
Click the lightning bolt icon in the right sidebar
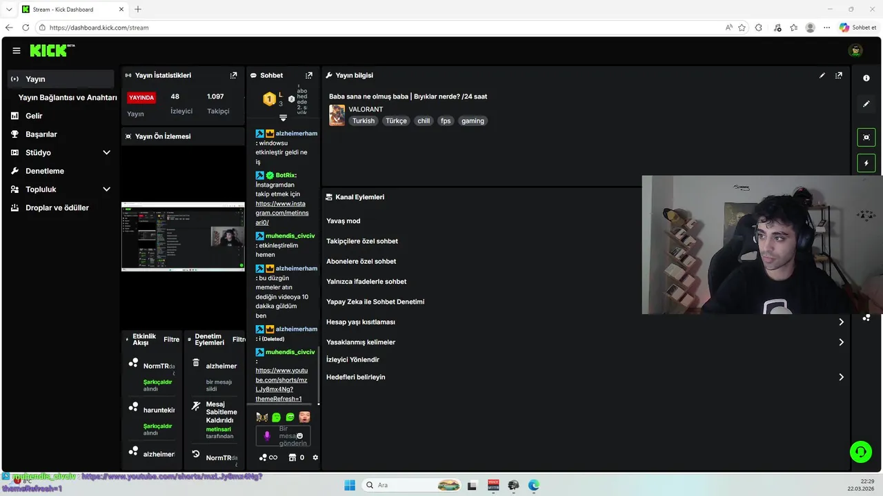pyautogui.click(x=866, y=163)
